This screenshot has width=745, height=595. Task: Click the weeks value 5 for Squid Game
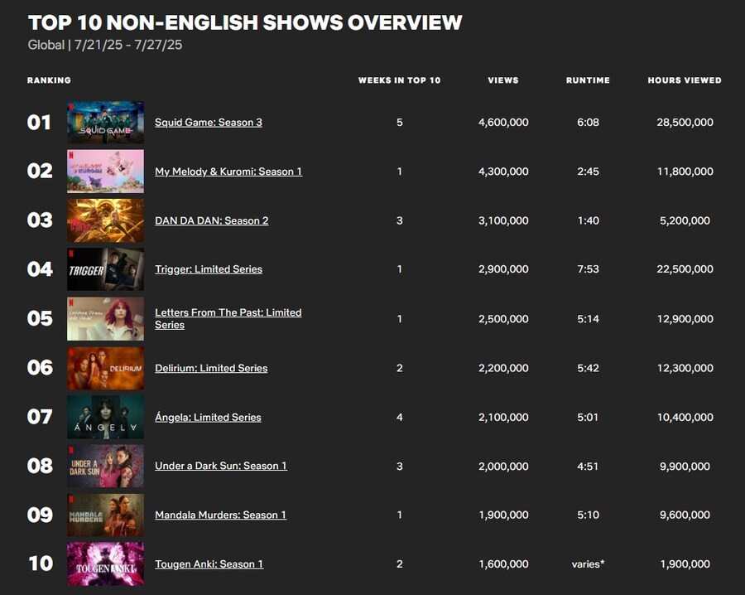400,123
